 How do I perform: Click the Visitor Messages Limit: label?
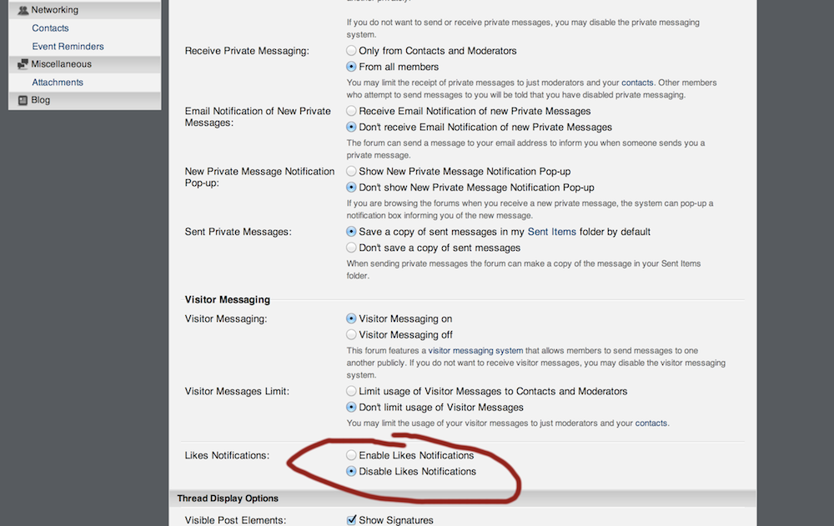click(x=237, y=392)
